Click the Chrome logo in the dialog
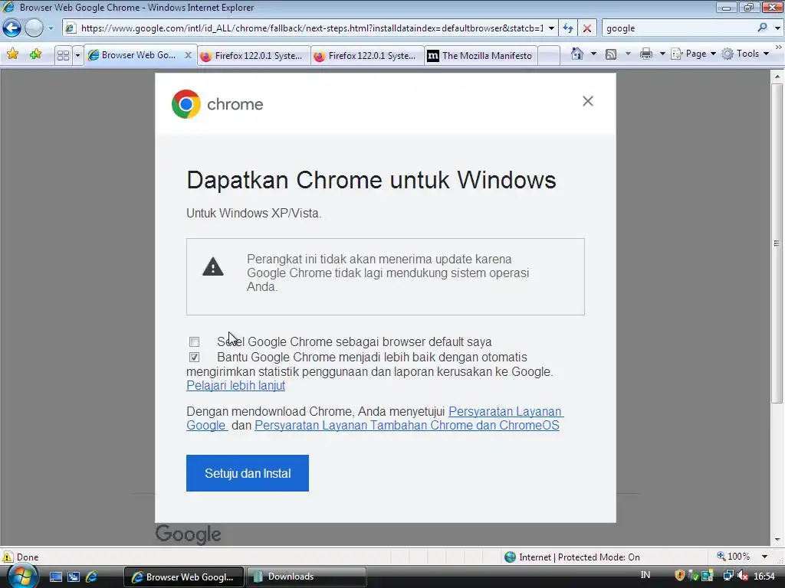Screen dimensions: 785x588 186,104
